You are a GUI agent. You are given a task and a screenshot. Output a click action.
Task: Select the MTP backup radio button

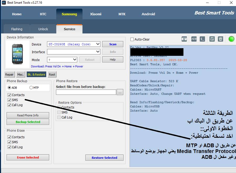coord(31,88)
